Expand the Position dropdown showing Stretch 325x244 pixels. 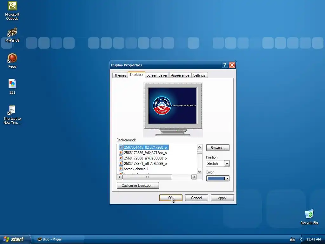pyautogui.click(x=227, y=164)
